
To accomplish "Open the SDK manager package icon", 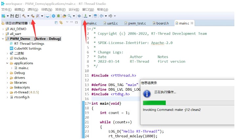I will coord(79,16).
